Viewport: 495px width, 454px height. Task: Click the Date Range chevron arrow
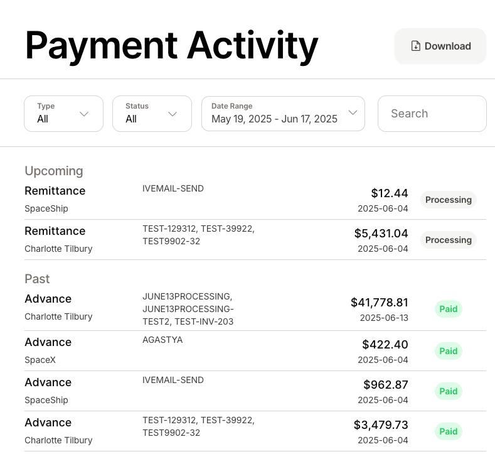pos(353,112)
